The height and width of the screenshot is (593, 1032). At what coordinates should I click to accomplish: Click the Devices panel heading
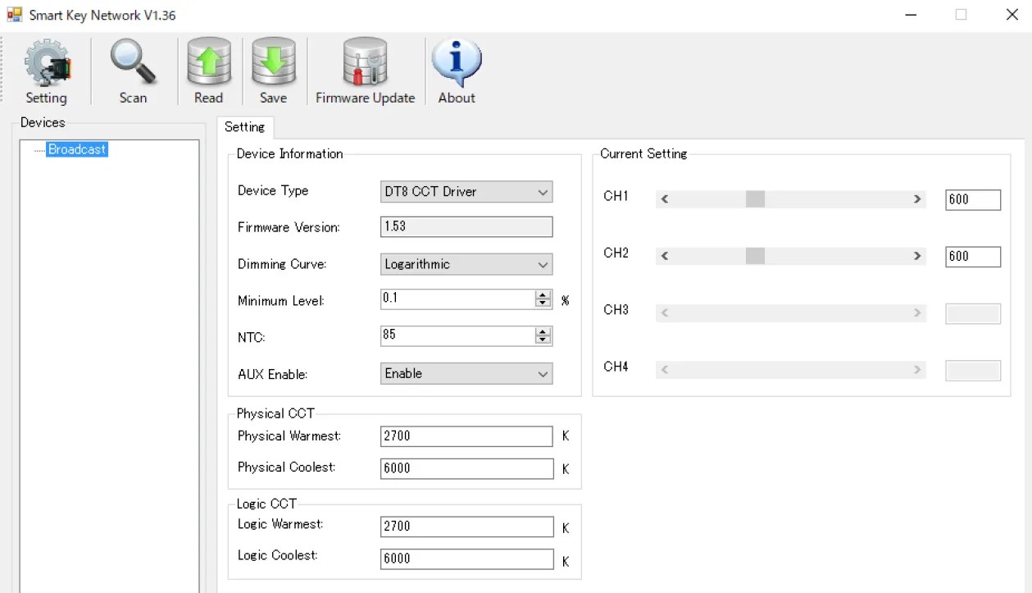coord(43,122)
